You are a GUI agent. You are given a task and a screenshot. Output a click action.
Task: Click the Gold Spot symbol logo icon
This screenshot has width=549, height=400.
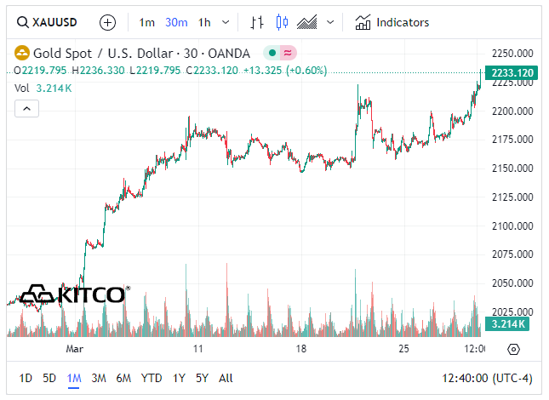tap(22, 53)
